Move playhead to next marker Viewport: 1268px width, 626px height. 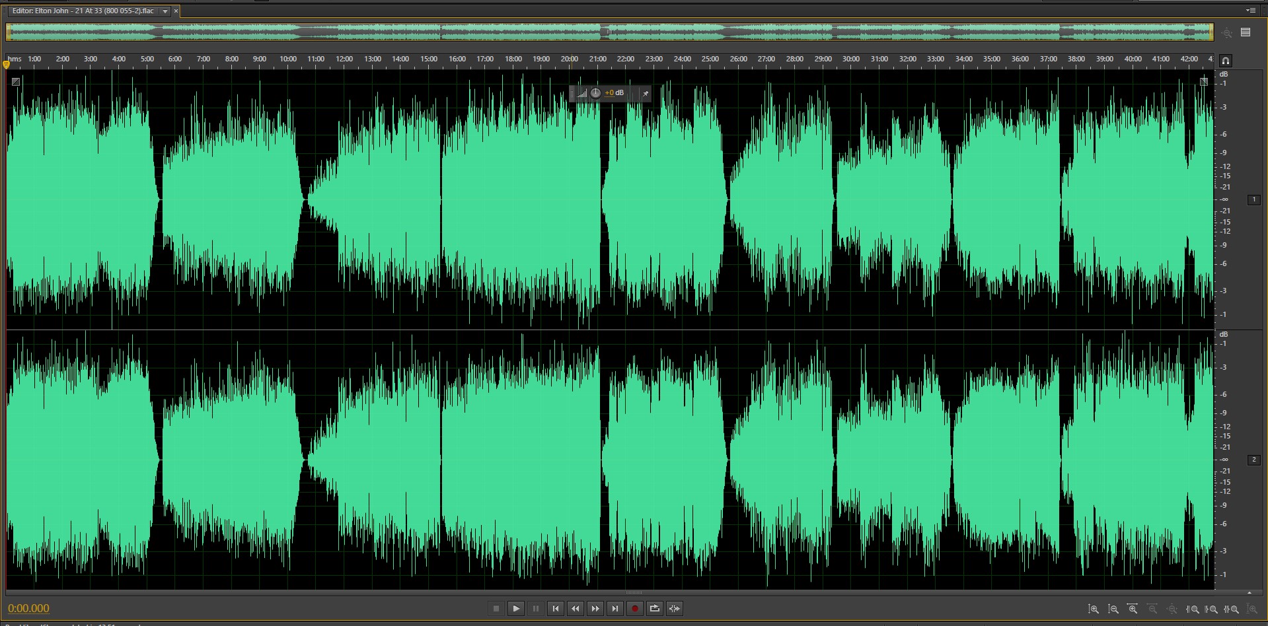pos(615,609)
